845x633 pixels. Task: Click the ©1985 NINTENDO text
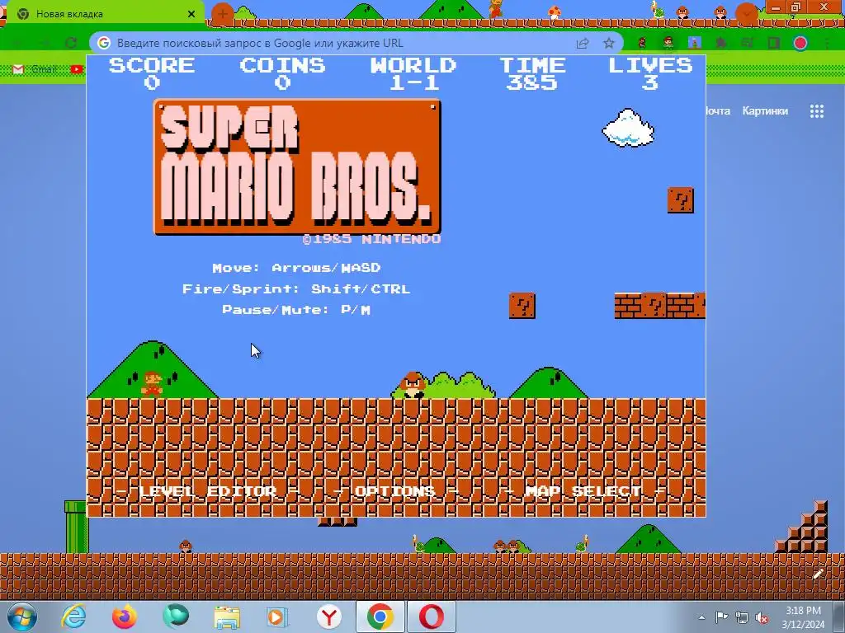coord(371,239)
